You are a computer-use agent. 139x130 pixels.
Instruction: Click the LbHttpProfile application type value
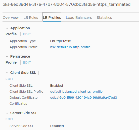(x=61, y=41)
